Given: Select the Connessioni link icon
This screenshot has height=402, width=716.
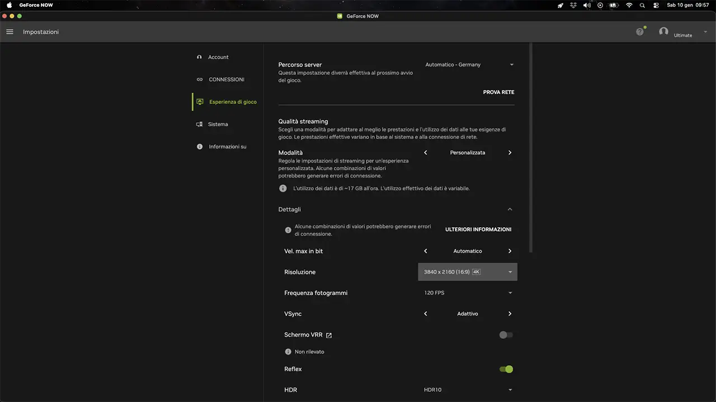Looking at the screenshot, I should point(199,79).
